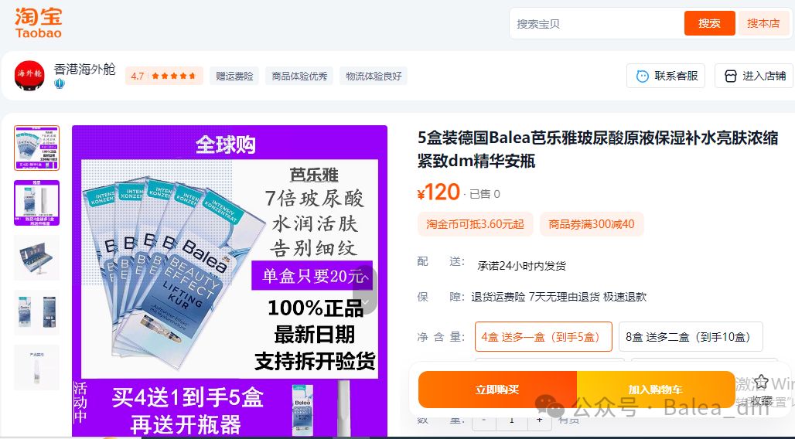The width and height of the screenshot is (795, 439).
Task: View the third thumbnail of blue ampoule box
Action: coord(36,257)
